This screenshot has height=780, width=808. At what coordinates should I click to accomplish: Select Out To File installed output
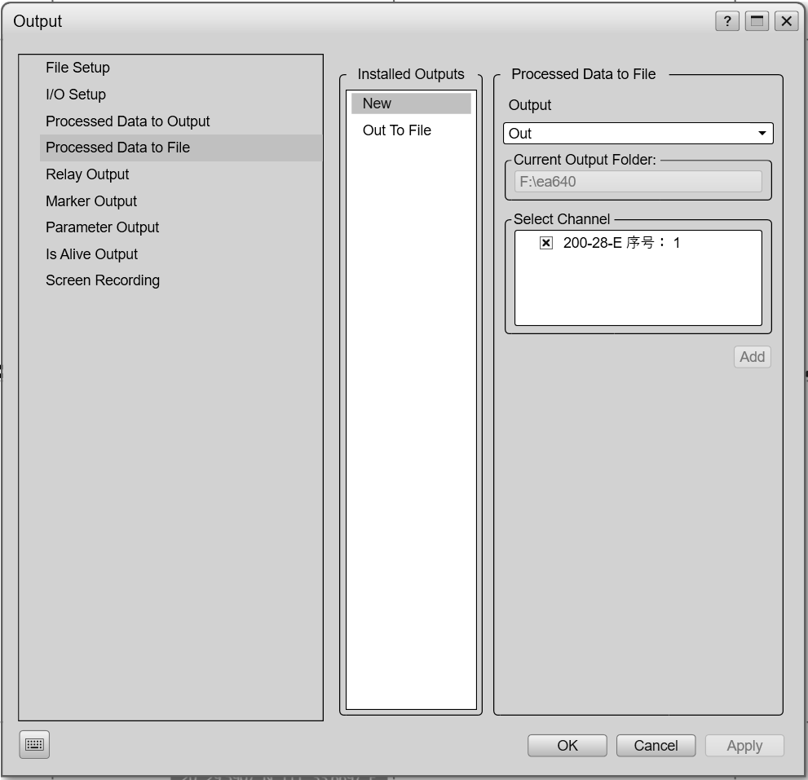(397, 130)
